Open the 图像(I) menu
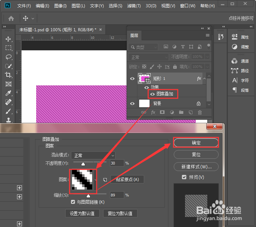 coord(60,6)
